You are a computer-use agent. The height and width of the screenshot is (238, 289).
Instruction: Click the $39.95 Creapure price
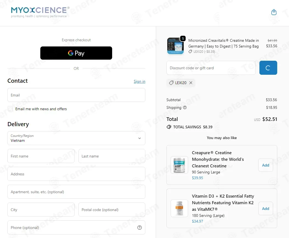pos(197,178)
